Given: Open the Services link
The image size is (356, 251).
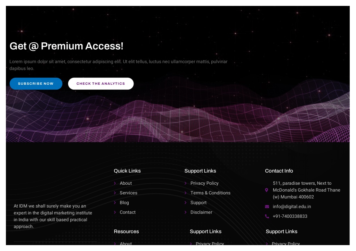Looking at the screenshot, I should (x=129, y=193).
